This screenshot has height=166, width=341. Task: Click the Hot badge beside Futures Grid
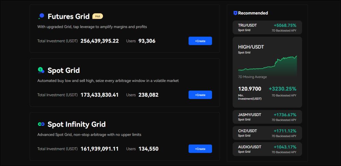(x=98, y=16)
